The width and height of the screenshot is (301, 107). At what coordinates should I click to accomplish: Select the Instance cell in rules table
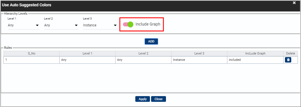click(x=199, y=60)
